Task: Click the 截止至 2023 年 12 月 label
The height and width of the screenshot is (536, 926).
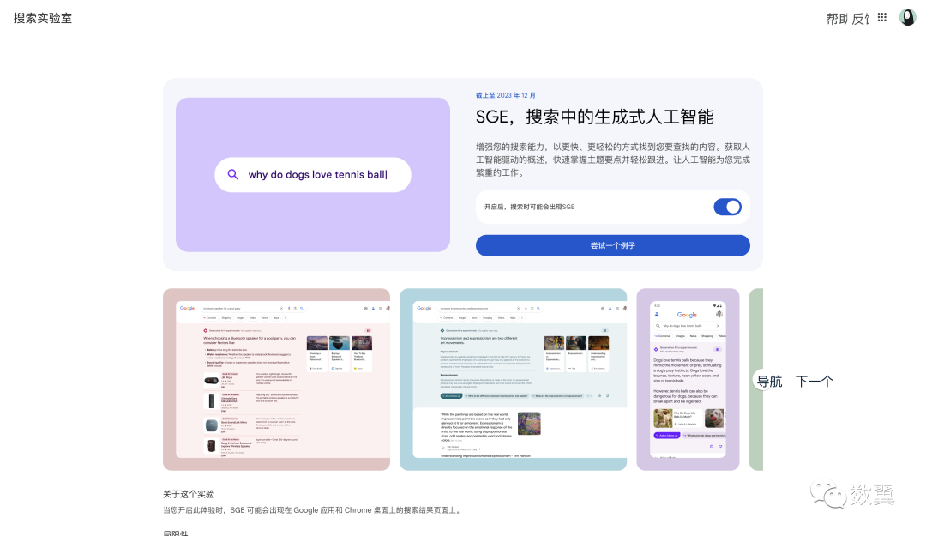Action: [x=506, y=95]
